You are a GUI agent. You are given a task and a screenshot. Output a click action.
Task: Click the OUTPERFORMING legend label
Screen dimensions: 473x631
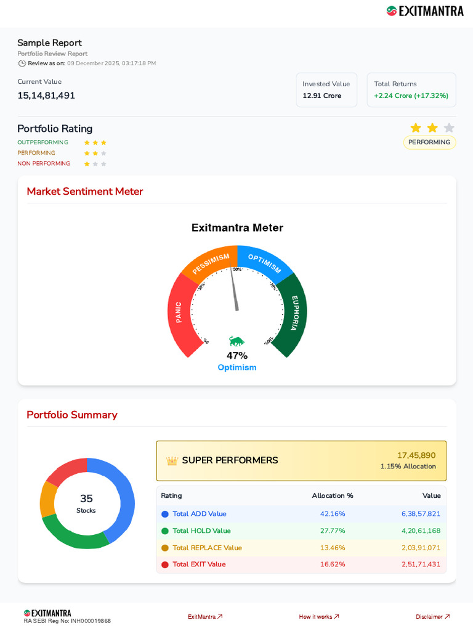[42, 142]
